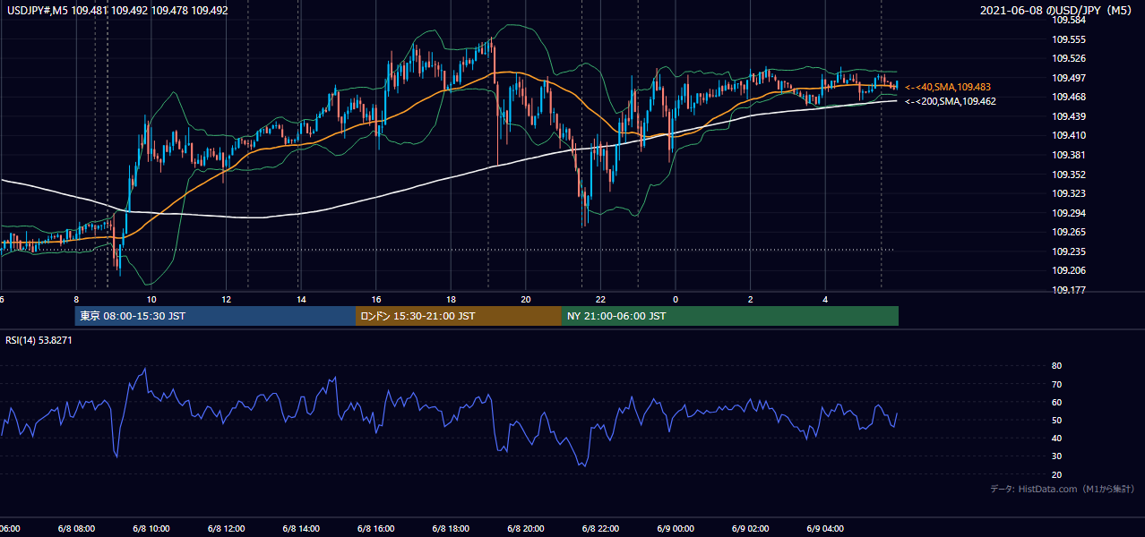Click RSI axis level 40

[1056, 438]
